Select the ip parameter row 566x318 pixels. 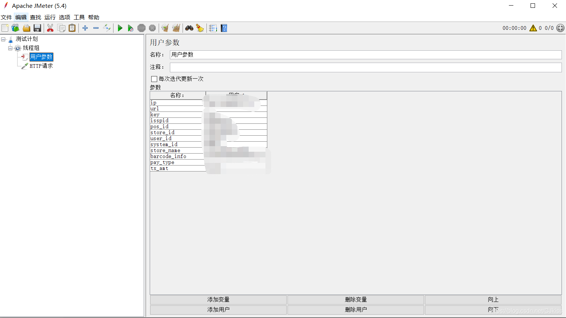click(x=208, y=103)
